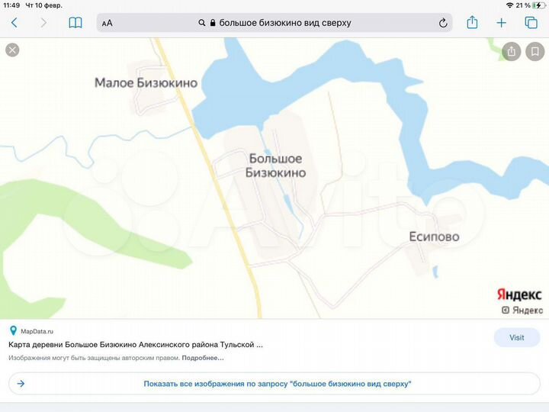Click the 11:49 clock in status bar
The width and height of the screenshot is (549, 412).
pos(11,5)
